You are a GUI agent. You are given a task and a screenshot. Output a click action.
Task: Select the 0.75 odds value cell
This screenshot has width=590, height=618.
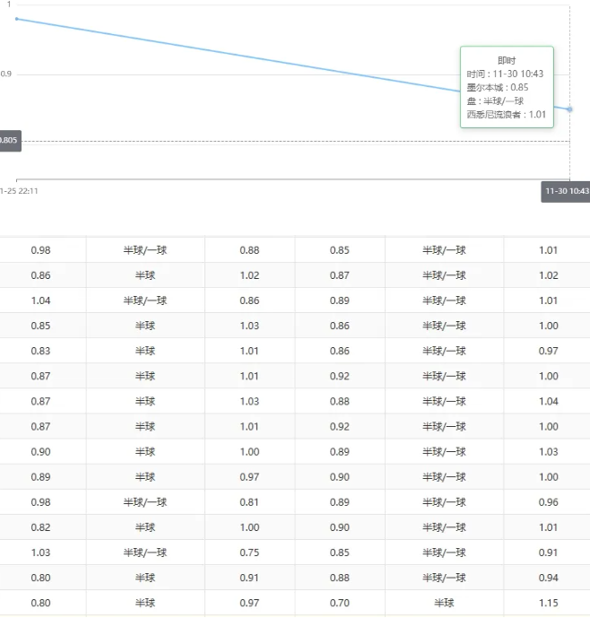pyautogui.click(x=249, y=553)
